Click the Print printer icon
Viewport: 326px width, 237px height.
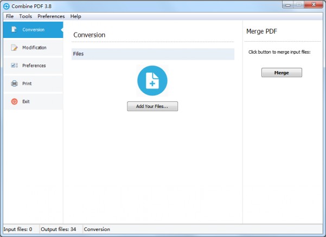click(14, 84)
